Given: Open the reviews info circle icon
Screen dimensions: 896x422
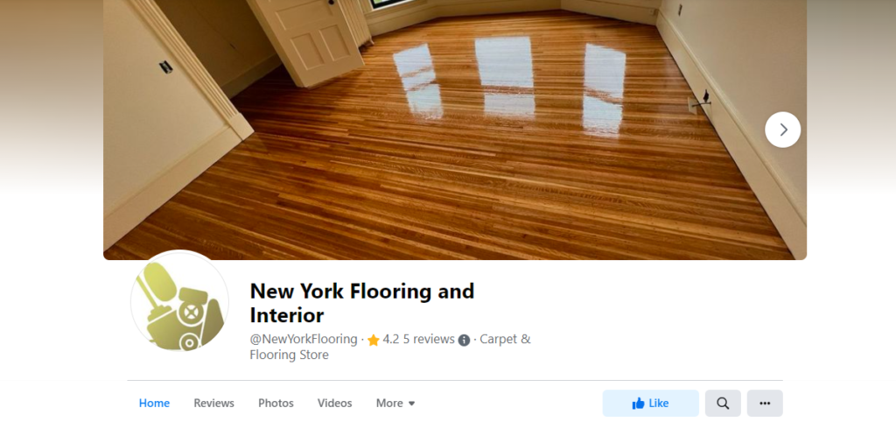Looking at the screenshot, I should point(464,341).
